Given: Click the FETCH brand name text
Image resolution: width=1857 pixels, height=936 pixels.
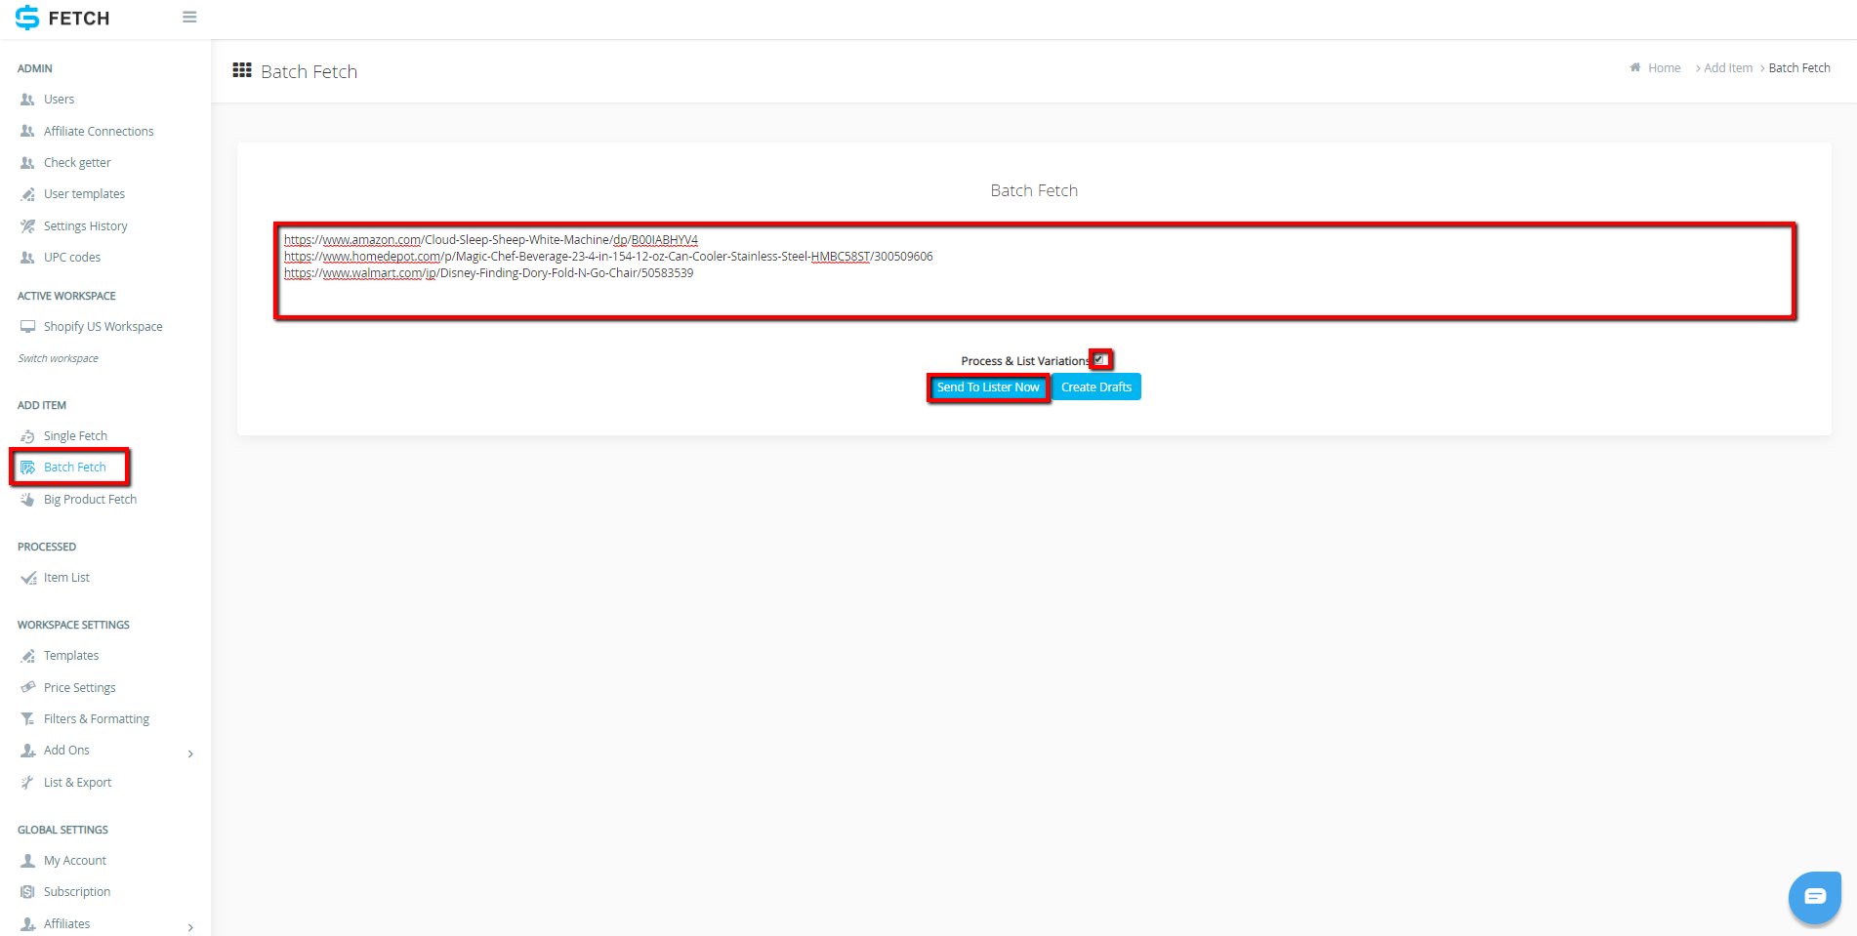Looking at the screenshot, I should pyautogui.click(x=79, y=19).
